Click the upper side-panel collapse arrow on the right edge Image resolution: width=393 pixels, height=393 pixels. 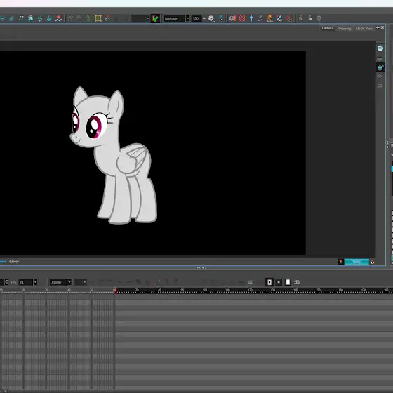(x=387, y=142)
